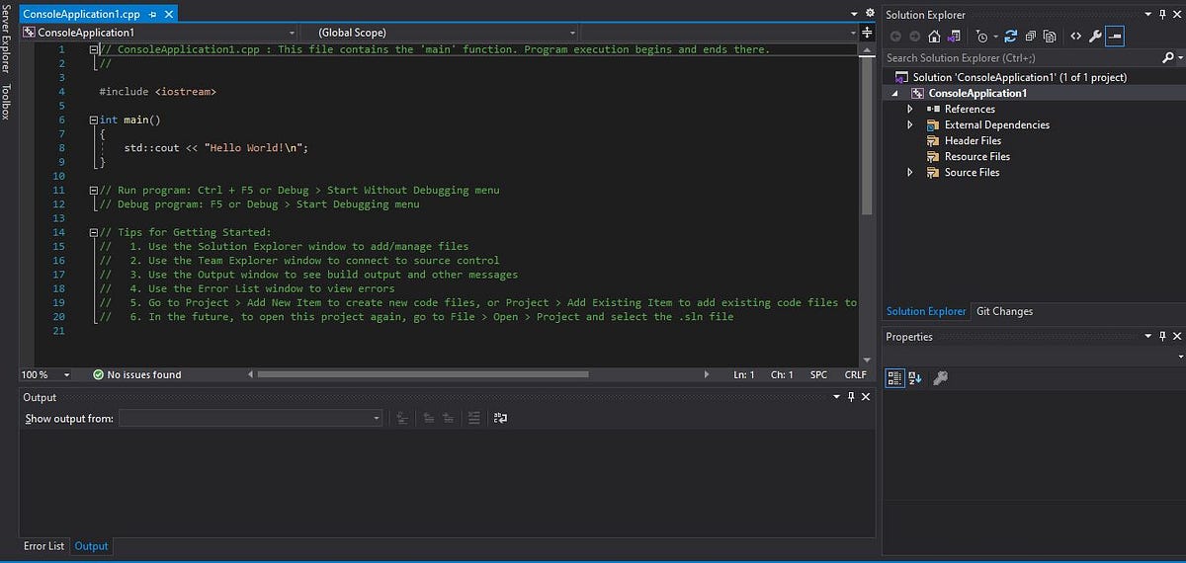The width and height of the screenshot is (1186, 563).
Task: Switch to the Solution Explorer bottom tab
Action: click(x=926, y=311)
